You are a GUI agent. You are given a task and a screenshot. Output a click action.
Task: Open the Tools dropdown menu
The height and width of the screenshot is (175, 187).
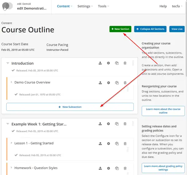[103, 6]
